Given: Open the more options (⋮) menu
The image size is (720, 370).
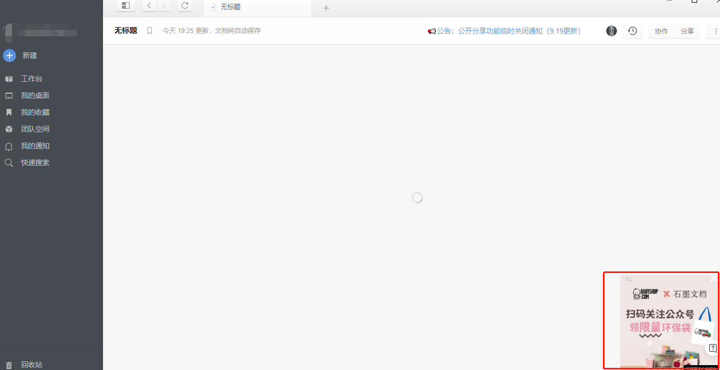Looking at the screenshot, I should pyautogui.click(x=716, y=31).
